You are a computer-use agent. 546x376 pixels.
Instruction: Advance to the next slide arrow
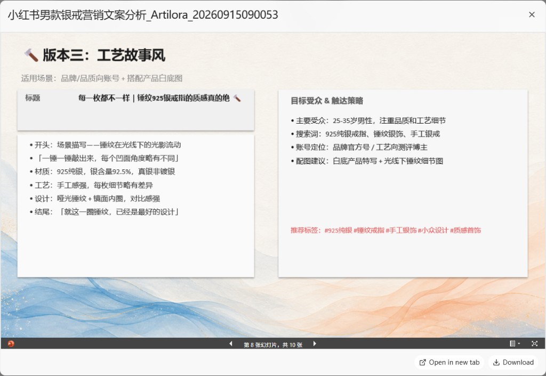pyautogui.click(x=315, y=344)
